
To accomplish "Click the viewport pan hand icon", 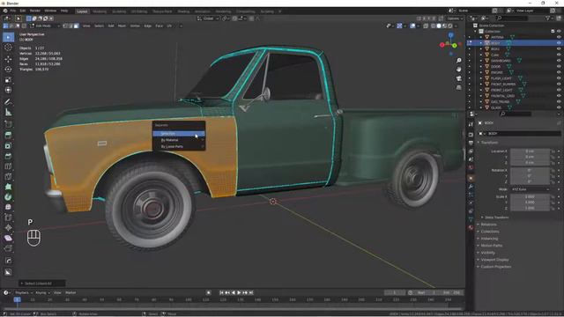I will 458,69.
